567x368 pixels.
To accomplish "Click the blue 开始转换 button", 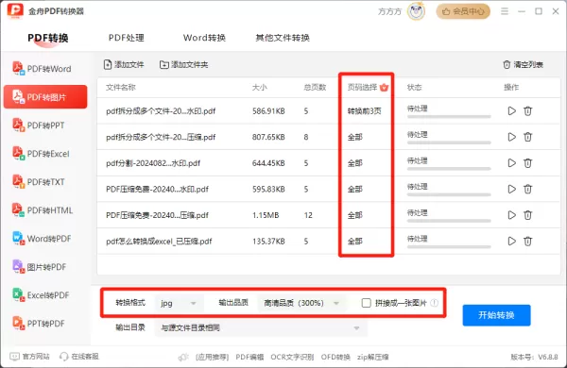I will 496,315.
